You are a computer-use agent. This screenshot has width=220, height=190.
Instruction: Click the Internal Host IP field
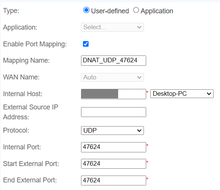click(x=114, y=94)
